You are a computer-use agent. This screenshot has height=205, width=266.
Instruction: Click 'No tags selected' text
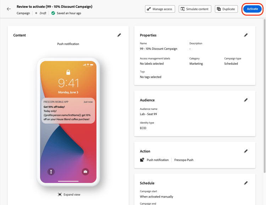coord(150,77)
